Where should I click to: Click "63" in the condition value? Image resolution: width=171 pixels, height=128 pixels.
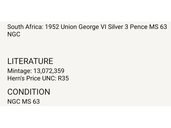[36, 102]
